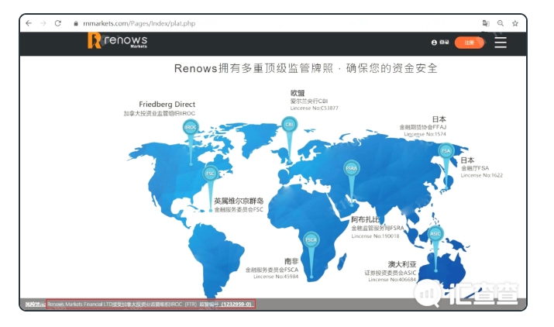Click the browser back arrow
Screen dimensions: 554x327
(29, 23)
